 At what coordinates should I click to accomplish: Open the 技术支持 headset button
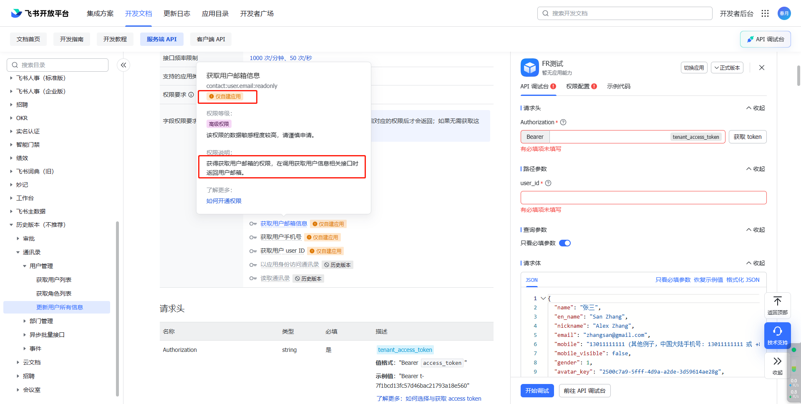pos(777,336)
